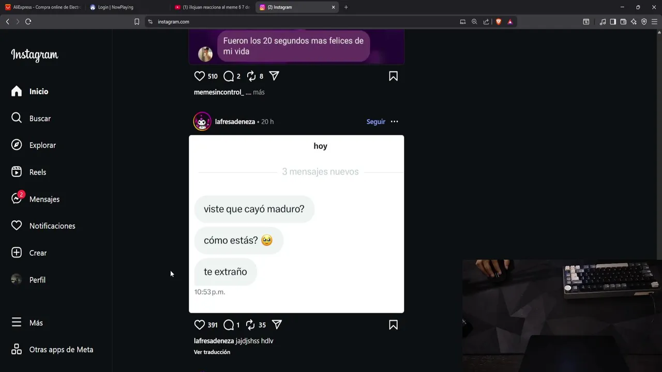Repost the lafresadeneza post with 35 reposts
The height and width of the screenshot is (372, 662).
coord(251,325)
